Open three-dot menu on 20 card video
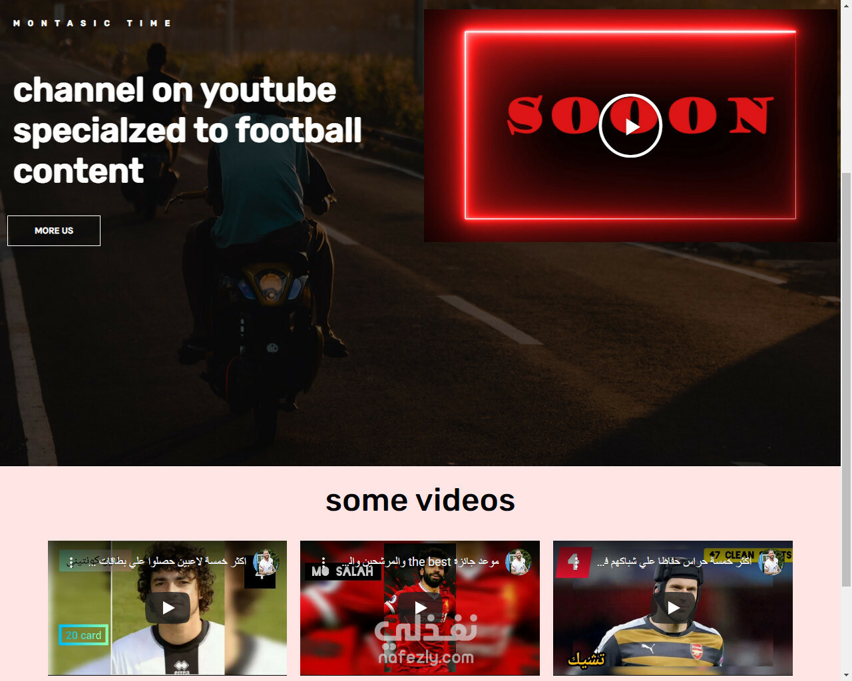This screenshot has width=852, height=681. [x=71, y=562]
